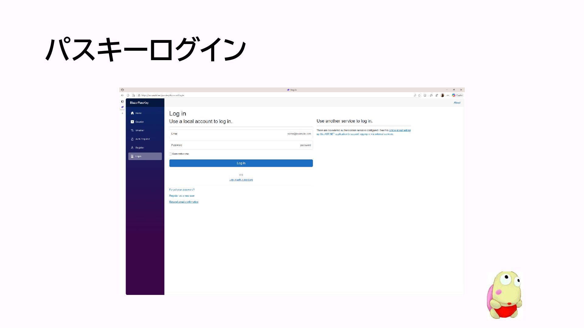
Task: Click into the Password field
Action: coord(241,145)
